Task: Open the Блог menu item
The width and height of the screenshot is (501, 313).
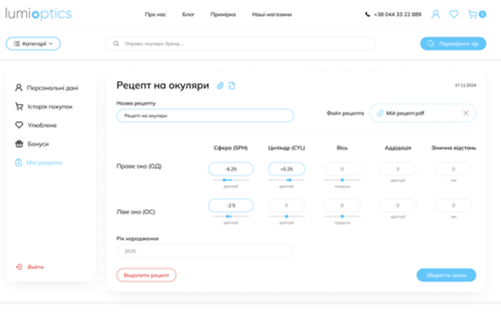Action: click(188, 14)
